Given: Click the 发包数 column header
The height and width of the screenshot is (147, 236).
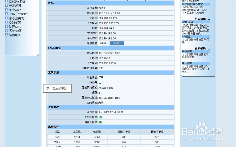Looking at the screenshot, I should pos(77,132).
